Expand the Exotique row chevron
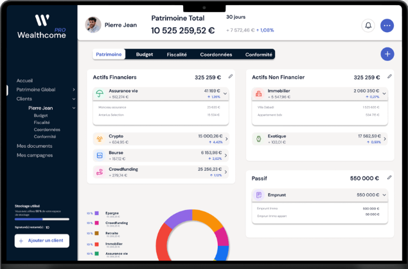Image resolution: width=408 pixels, height=269 pixels. [385, 139]
